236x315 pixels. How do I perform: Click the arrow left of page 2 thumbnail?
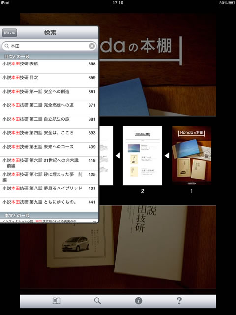pos(118,156)
